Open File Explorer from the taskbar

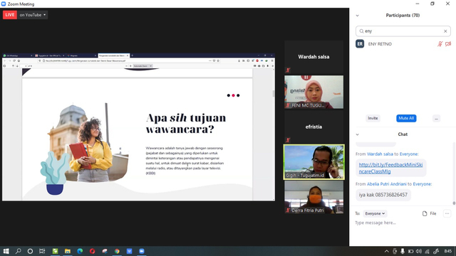coord(68,251)
